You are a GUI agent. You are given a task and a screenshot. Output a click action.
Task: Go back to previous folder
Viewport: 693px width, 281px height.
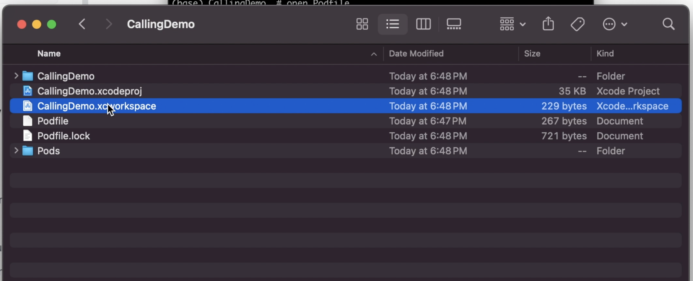82,24
